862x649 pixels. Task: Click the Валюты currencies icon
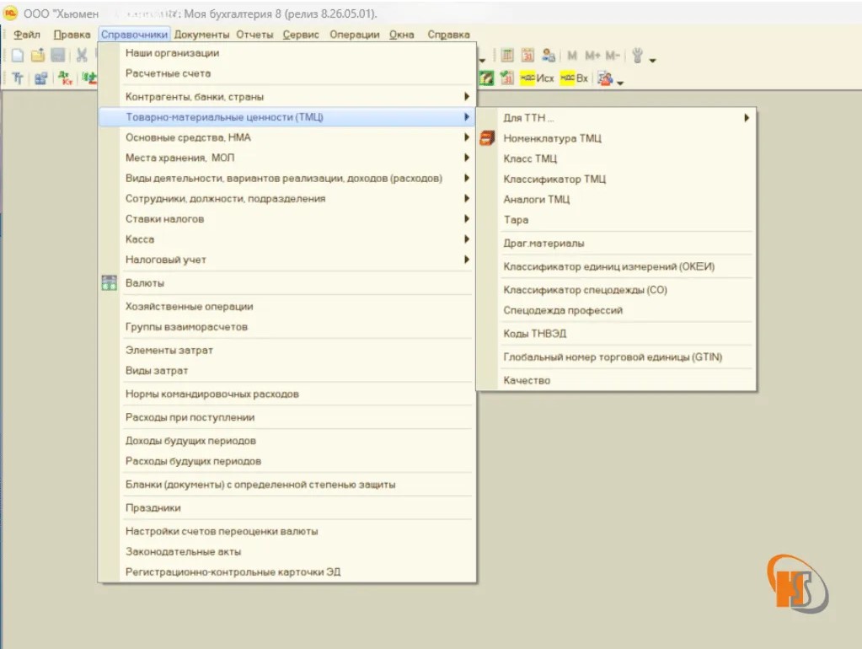tap(110, 282)
